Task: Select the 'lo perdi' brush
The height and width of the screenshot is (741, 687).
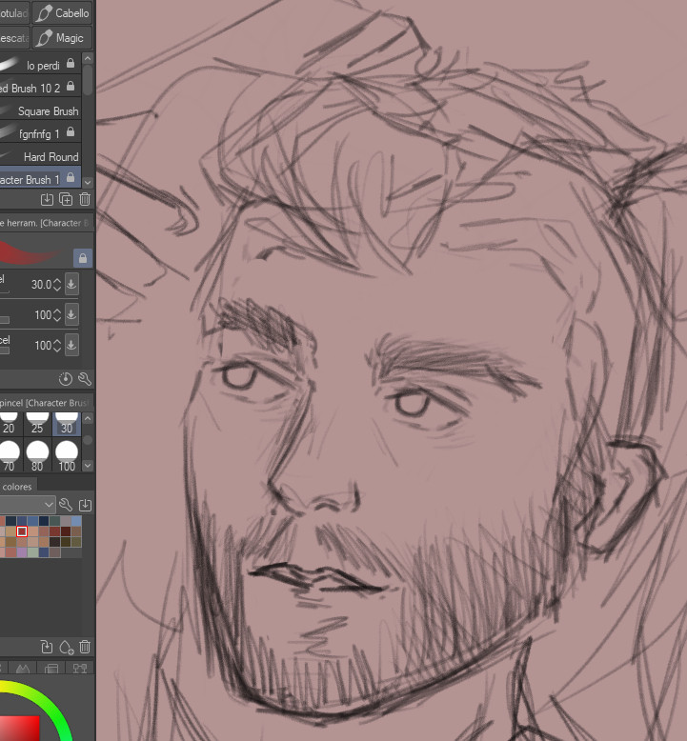Action: pyautogui.click(x=40, y=65)
